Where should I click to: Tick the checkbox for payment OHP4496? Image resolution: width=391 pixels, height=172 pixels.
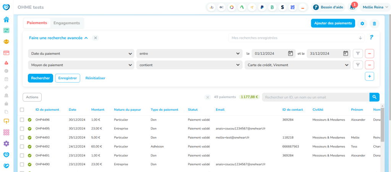click(22, 120)
